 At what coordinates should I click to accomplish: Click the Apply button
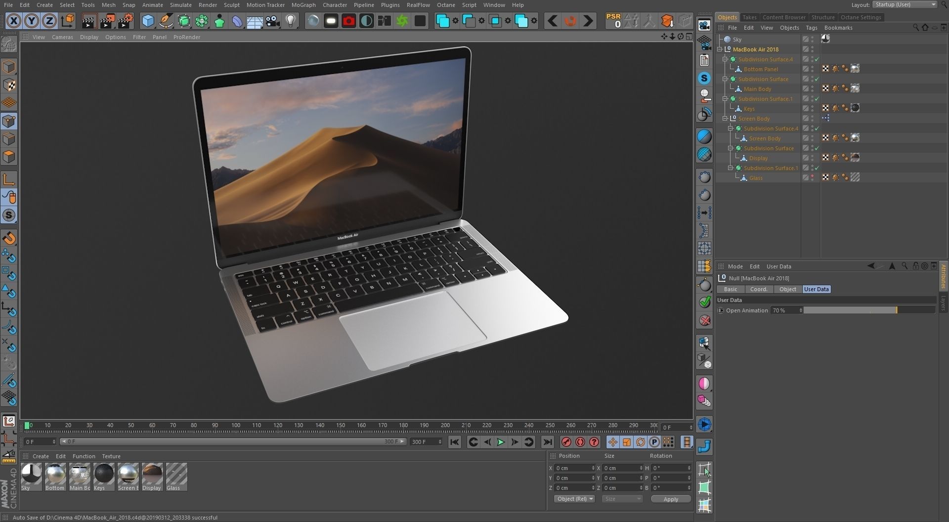(x=671, y=499)
